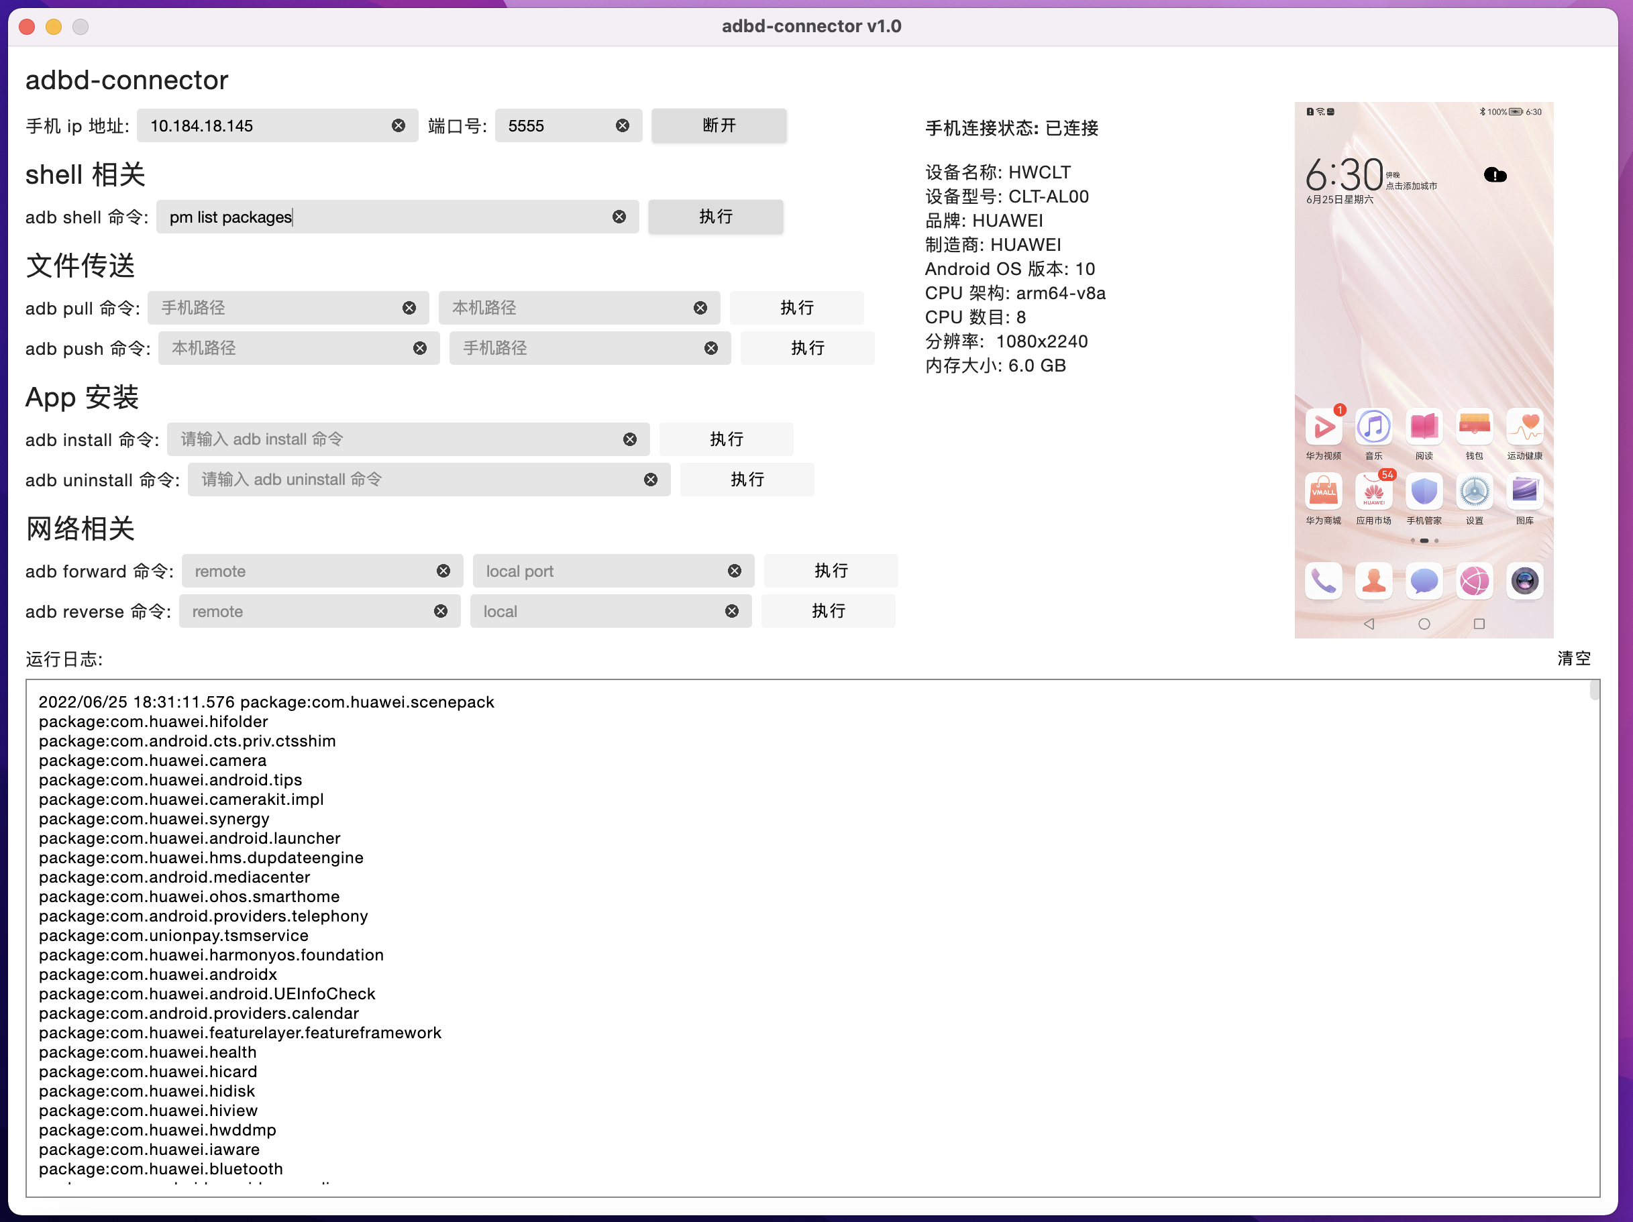
Task: Open Huawei AppGallery icon on phone screen
Action: (1373, 492)
